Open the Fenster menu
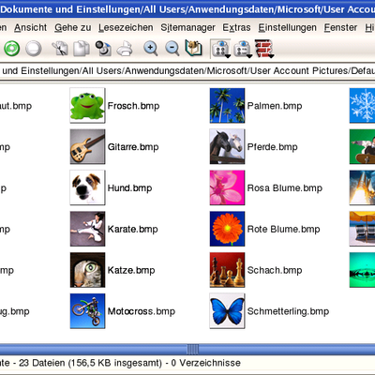 340,27
